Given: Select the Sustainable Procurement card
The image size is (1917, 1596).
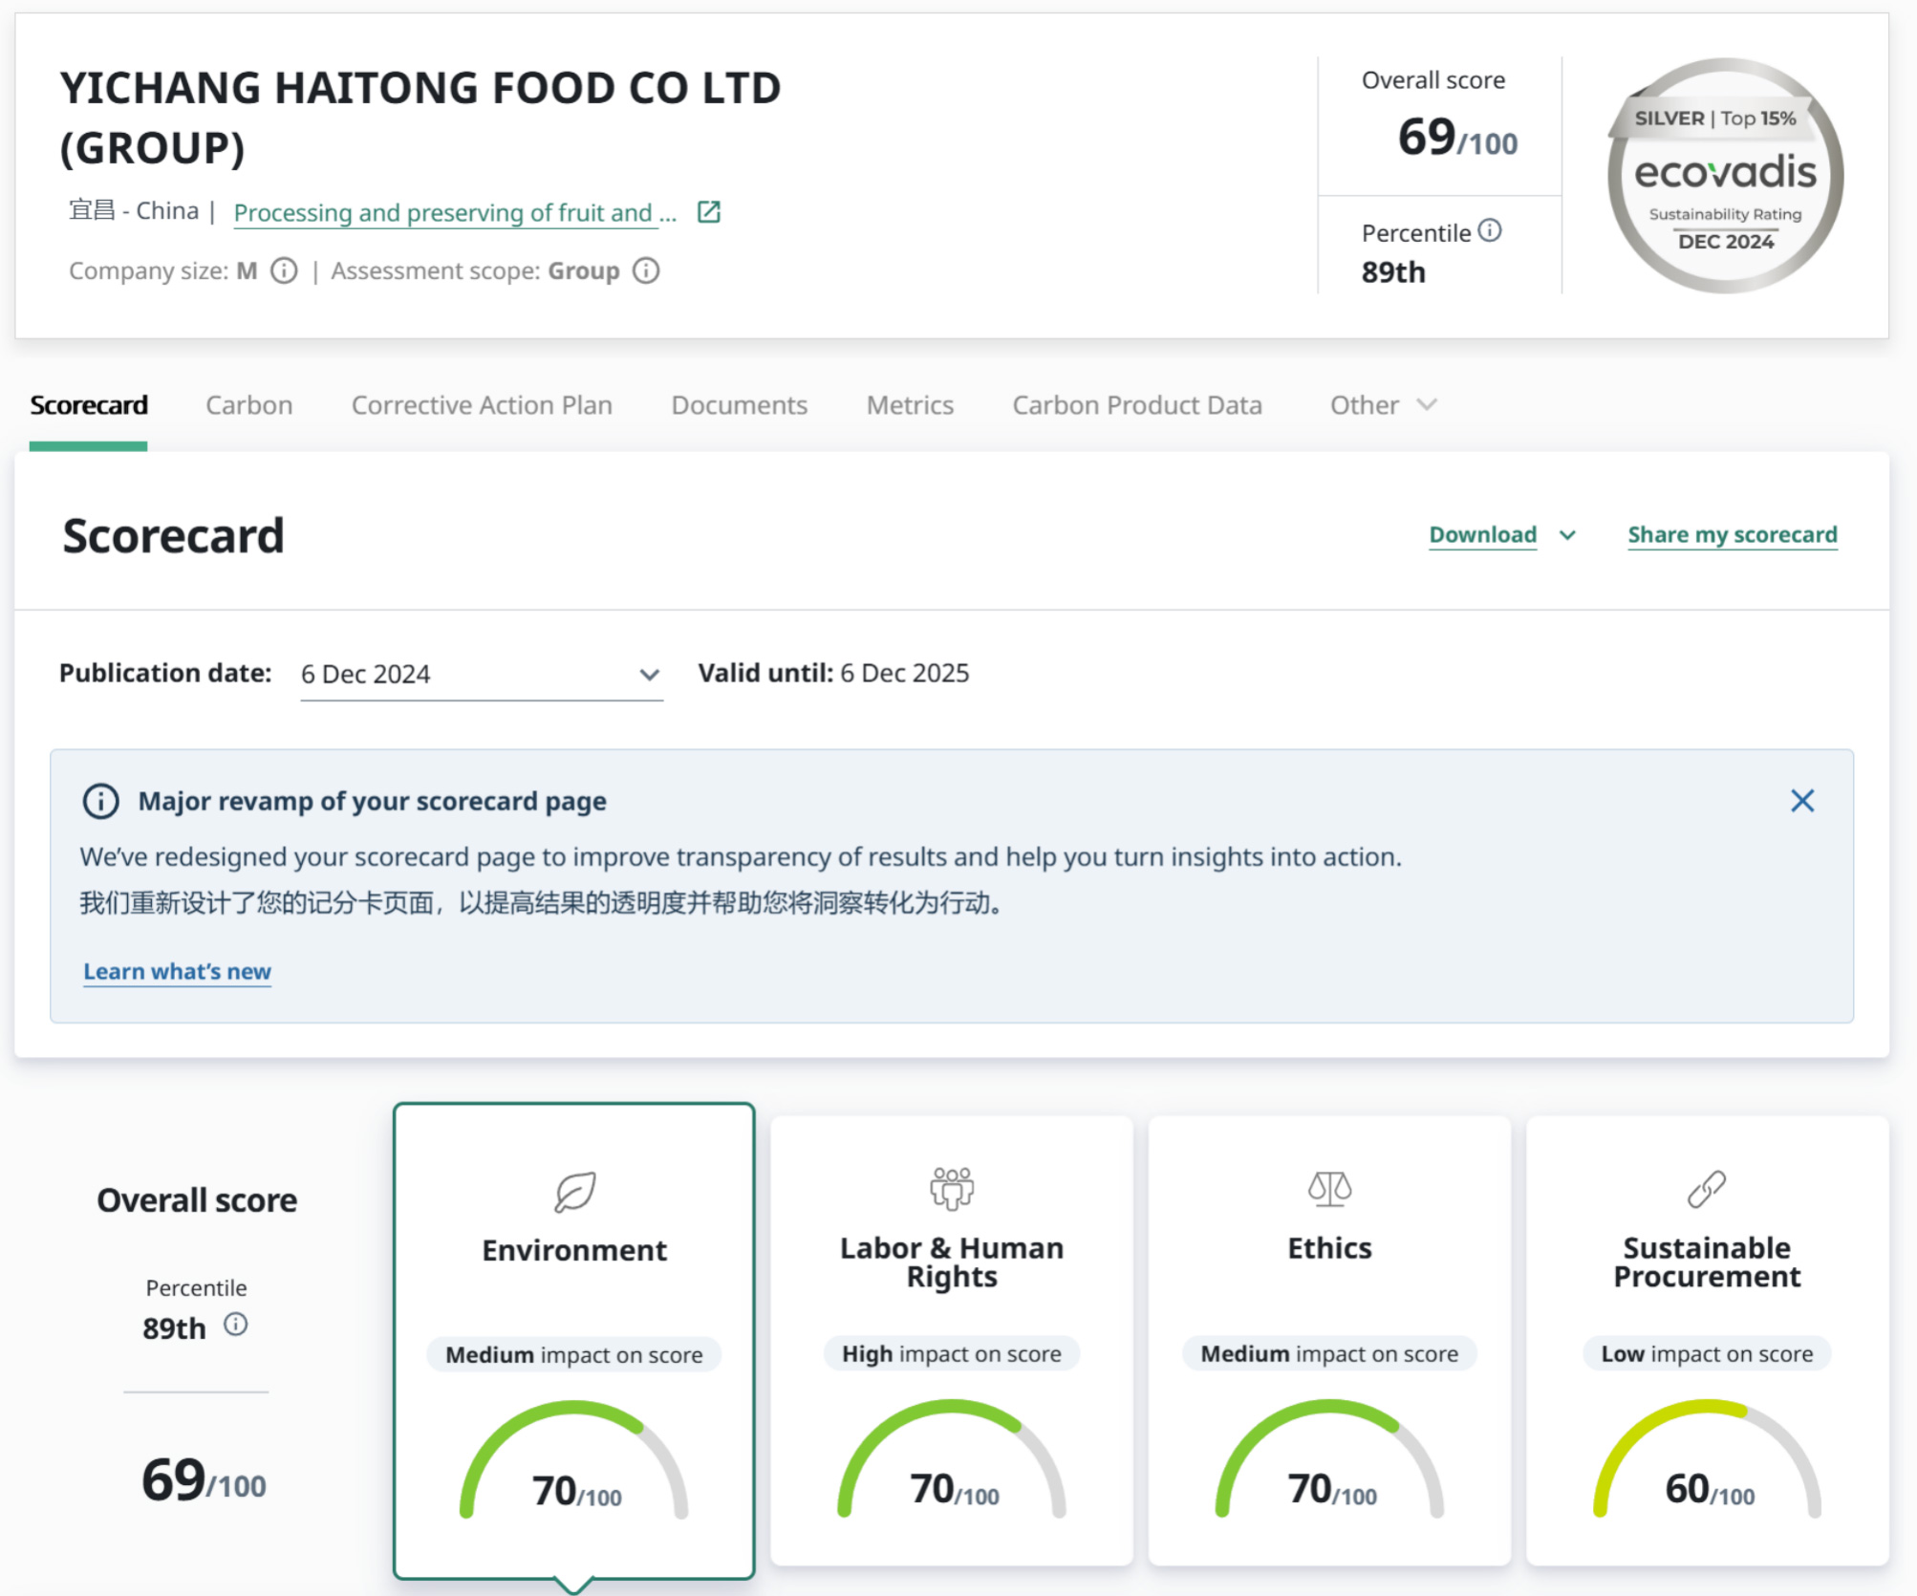Looking at the screenshot, I should click(1708, 1340).
